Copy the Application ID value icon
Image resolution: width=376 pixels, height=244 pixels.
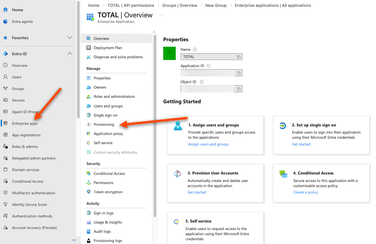click(239, 73)
